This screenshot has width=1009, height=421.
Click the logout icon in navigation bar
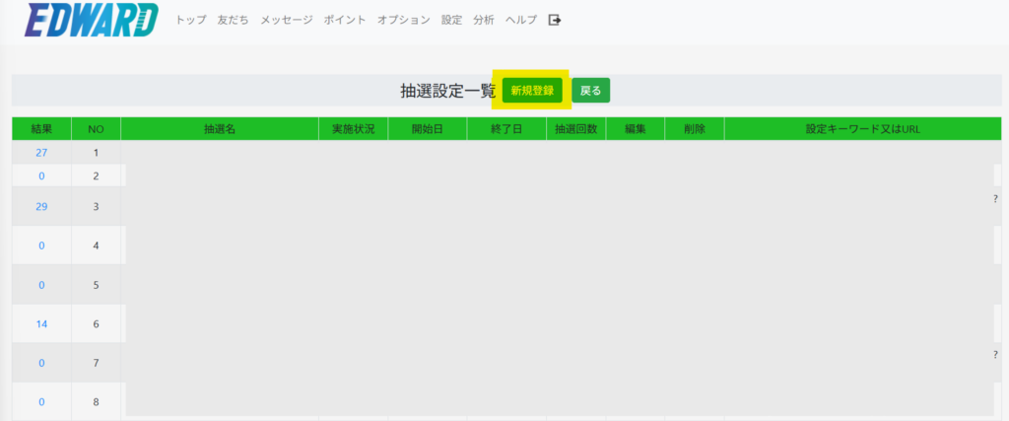tap(555, 20)
